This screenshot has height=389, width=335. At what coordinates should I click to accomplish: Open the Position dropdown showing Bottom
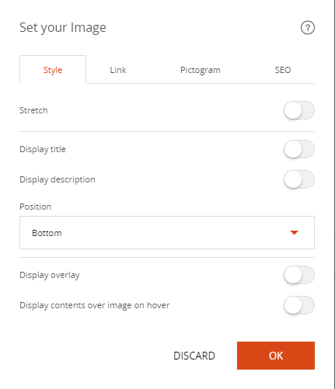[x=167, y=233]
